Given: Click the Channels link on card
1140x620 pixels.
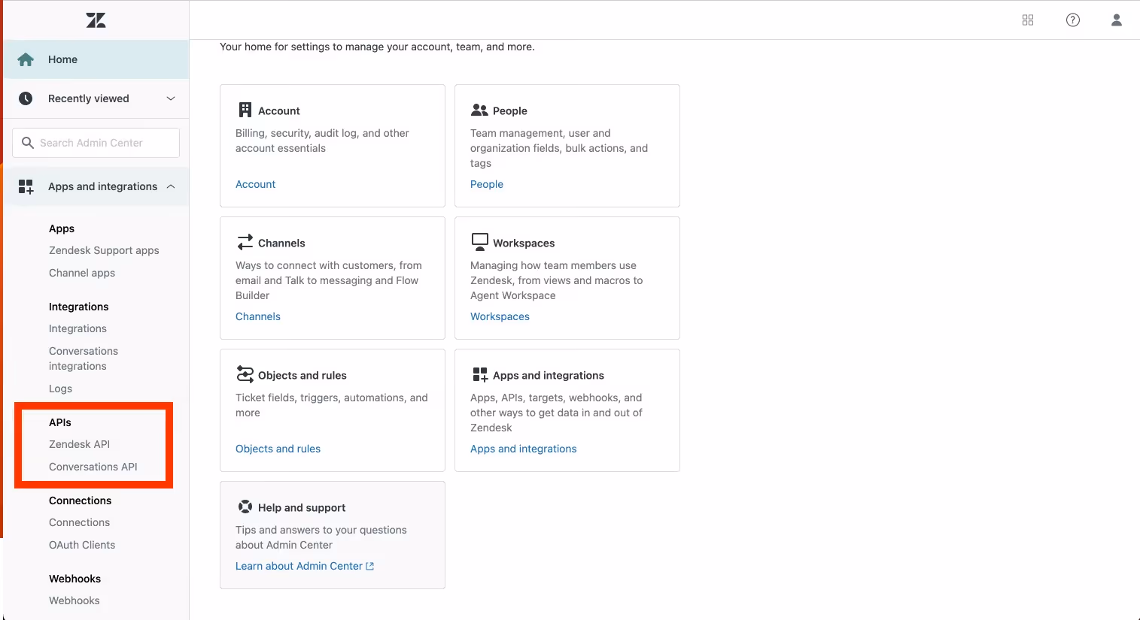Looking at the screenshot, I should (258, 316).
